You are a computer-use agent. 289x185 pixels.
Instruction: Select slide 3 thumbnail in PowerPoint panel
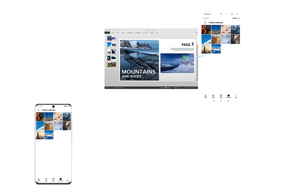pyautogui.click(x=111, y=51)
